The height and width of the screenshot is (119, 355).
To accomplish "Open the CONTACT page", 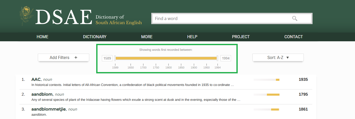I will coord(294,37).
